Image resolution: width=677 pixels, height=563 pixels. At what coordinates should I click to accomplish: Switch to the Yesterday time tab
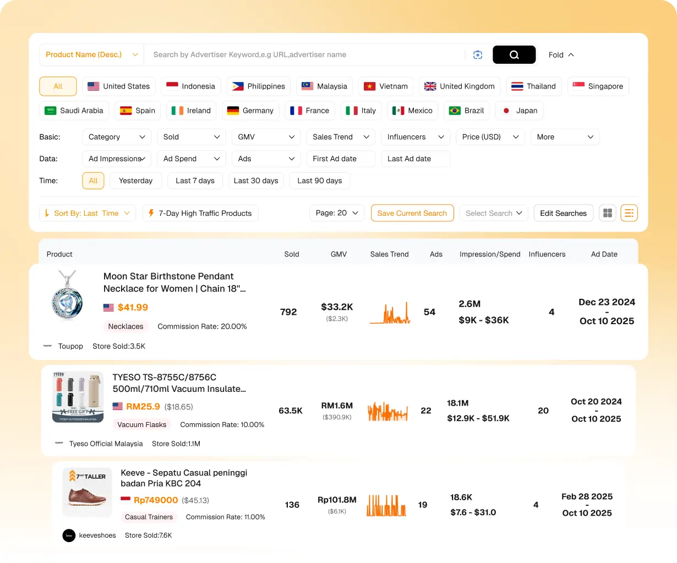pyautogui.click(x=135, y=181)
